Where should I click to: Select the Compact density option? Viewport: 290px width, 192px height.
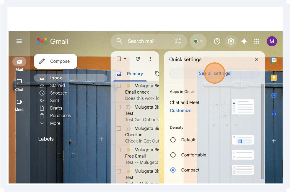pyautogui.click(x=173, y=170)
